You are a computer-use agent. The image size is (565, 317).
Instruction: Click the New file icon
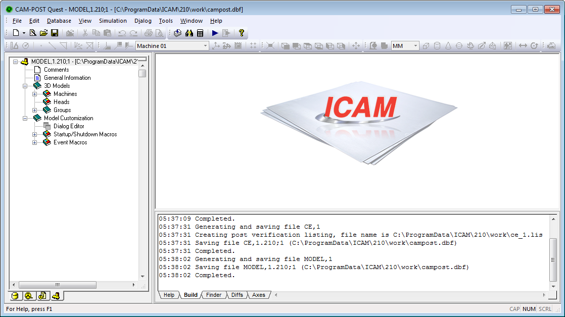16,33
